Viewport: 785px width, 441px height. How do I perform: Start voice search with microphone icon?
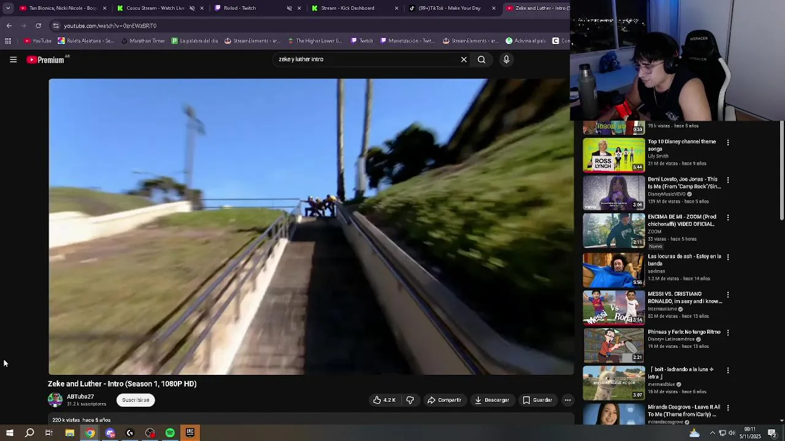click(506, 59)
